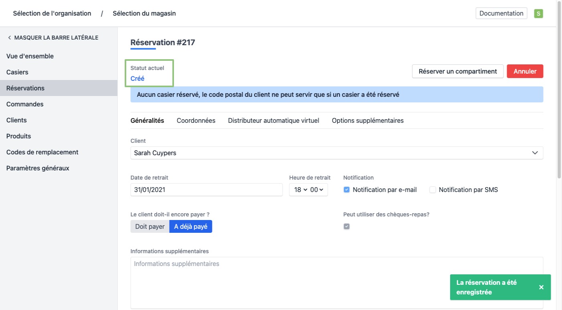Go to the Options supplémentaires tab
562x310 pixels.
tap(368, 120)
